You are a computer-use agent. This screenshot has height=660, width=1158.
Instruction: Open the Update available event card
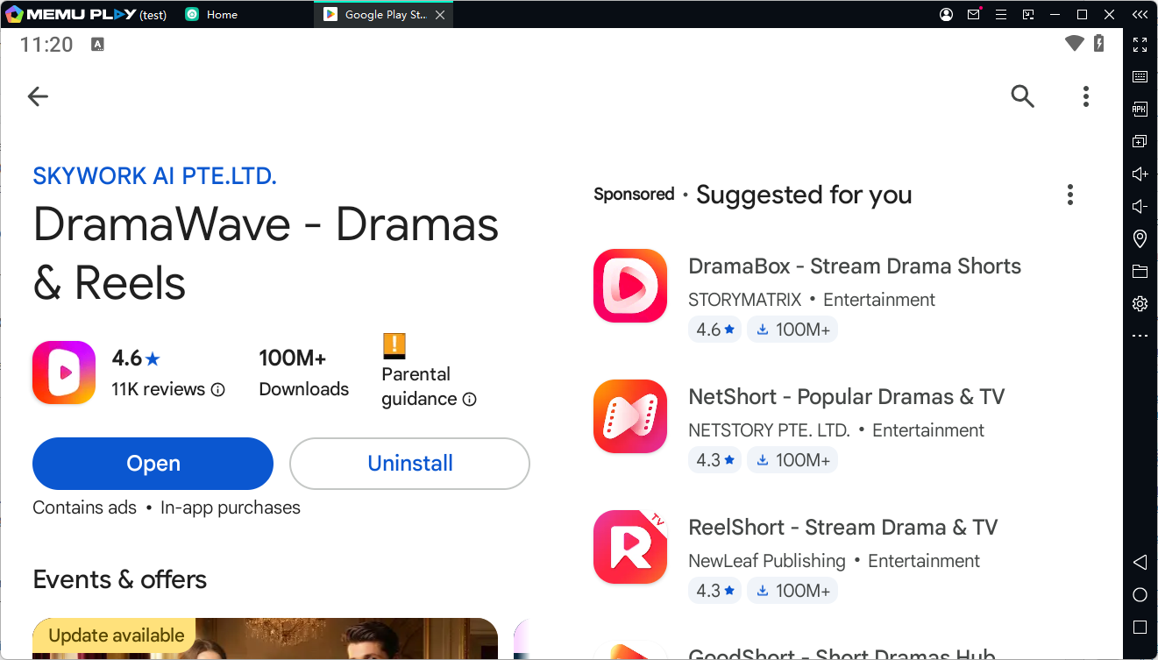[265, 638]
